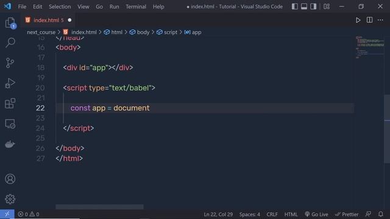Open the View menu

(83, 7)
